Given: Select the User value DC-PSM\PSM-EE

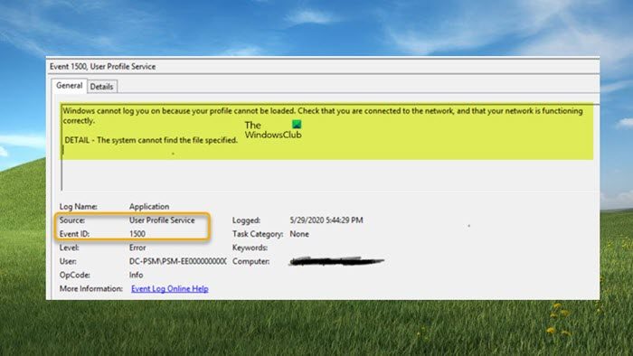Looking at the screenshot, I should pyautogui.click(x=177, y=261).
